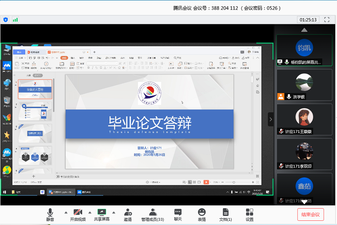The height and width of the screenshot is (225, 337).
Task: Click the blue shield security icon
Action: 5,19
